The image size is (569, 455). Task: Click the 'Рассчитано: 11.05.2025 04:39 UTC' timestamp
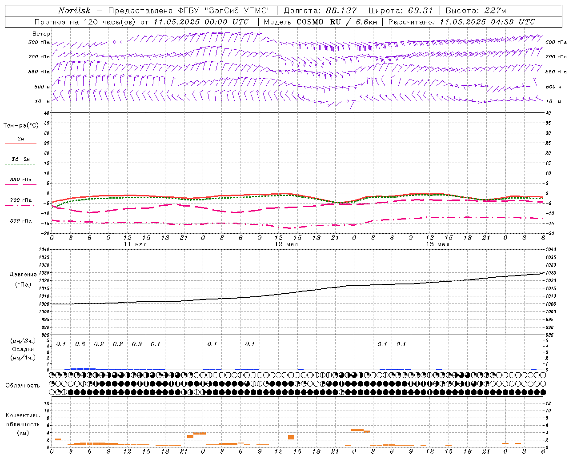pyautogui.click(x=461, y=22)
